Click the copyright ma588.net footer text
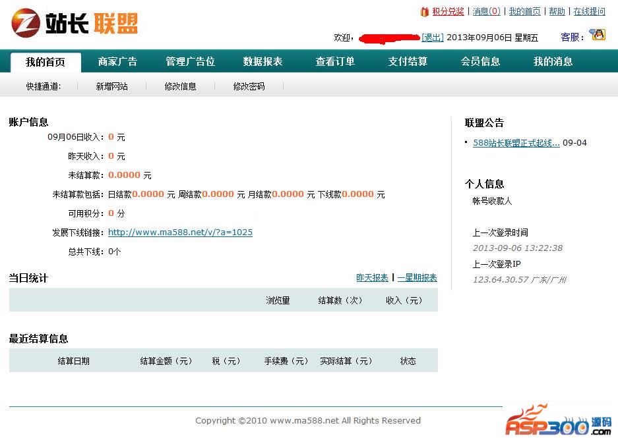 308,420
